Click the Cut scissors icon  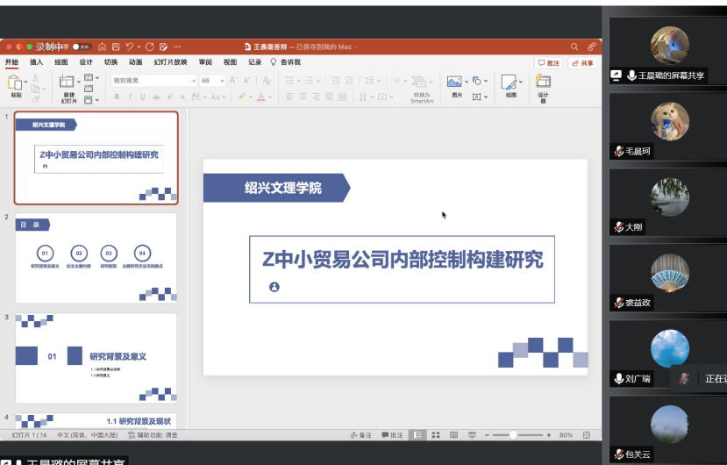pyautogui.click(x=35, y=78)
